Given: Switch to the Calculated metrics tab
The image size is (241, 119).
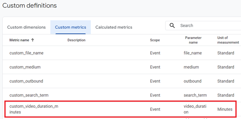Looking at the screenshot, I should click(x=114, y=27).
